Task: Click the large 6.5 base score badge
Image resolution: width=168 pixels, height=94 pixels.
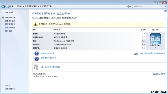Action: coord(155,39)
